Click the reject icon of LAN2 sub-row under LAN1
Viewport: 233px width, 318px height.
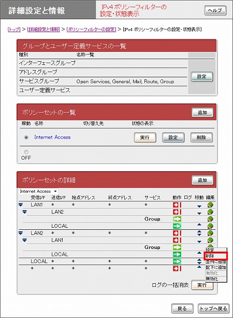(x=177, y=212)
